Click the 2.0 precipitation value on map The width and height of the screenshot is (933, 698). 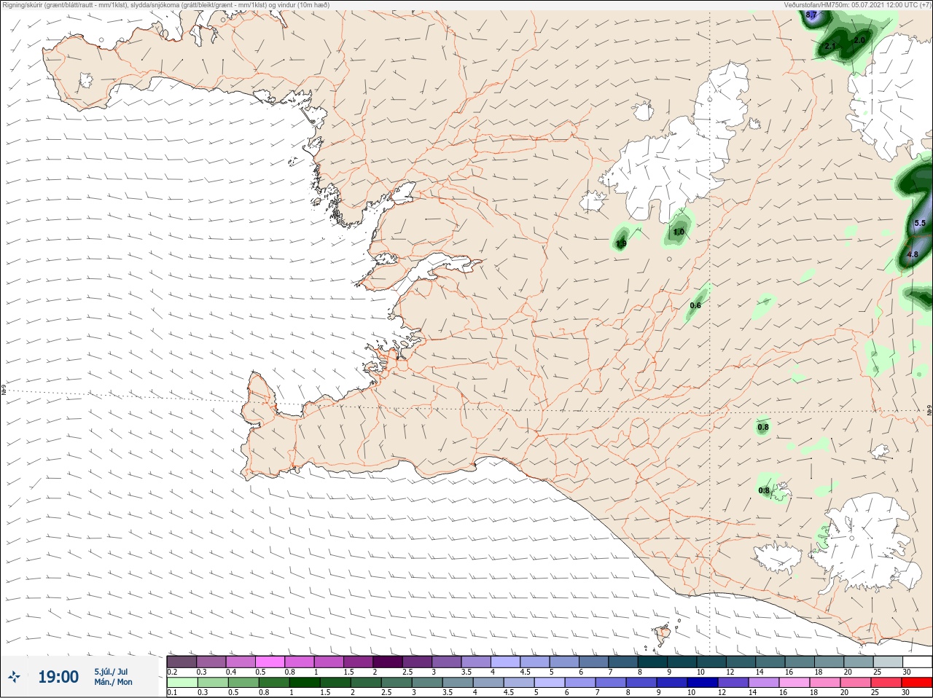859,40
